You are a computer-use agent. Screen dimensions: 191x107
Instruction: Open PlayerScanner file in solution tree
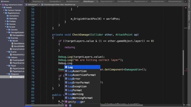pos(17,63)
